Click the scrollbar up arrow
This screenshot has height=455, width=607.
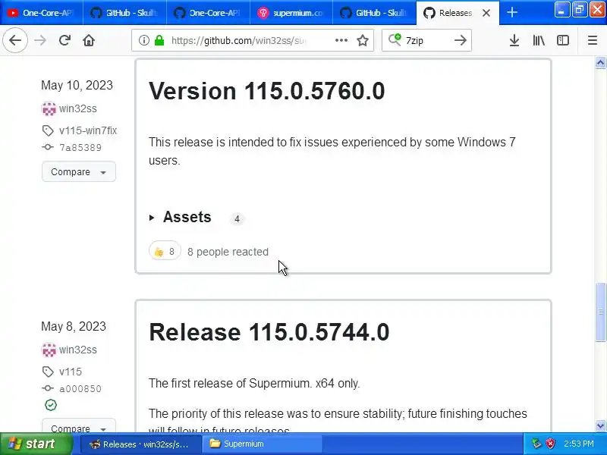600,63
